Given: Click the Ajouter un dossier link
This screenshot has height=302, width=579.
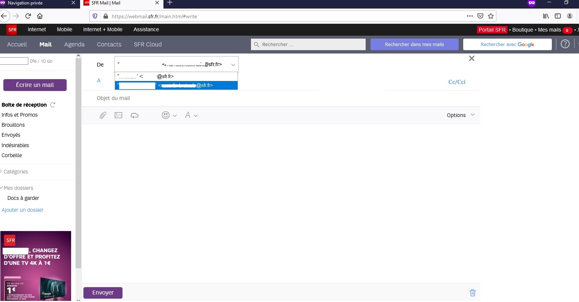Looking at the screenshot, I should coord(22,210).
